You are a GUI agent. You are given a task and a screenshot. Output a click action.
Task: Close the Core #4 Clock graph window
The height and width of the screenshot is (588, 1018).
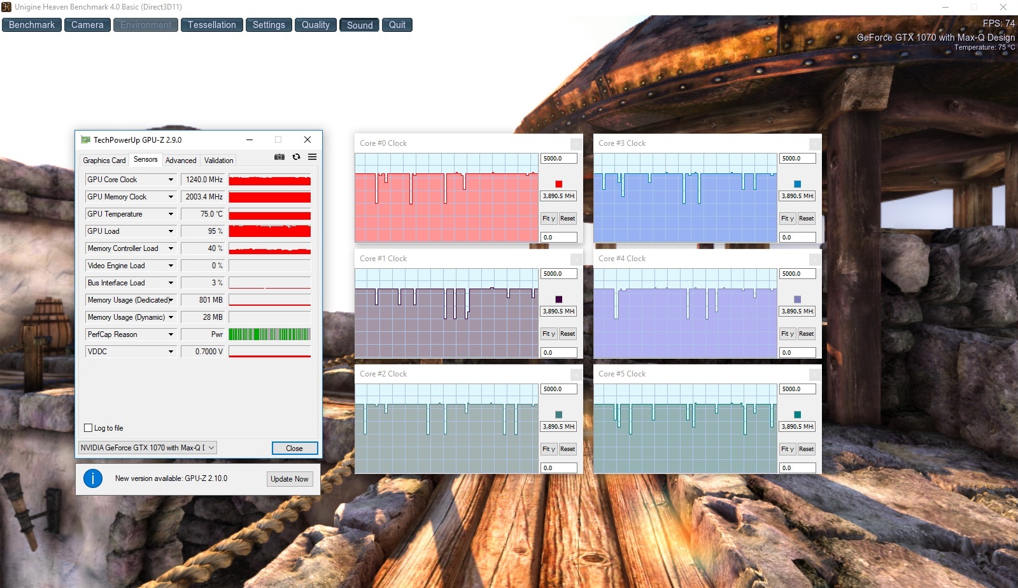click(x=814, y=259)
